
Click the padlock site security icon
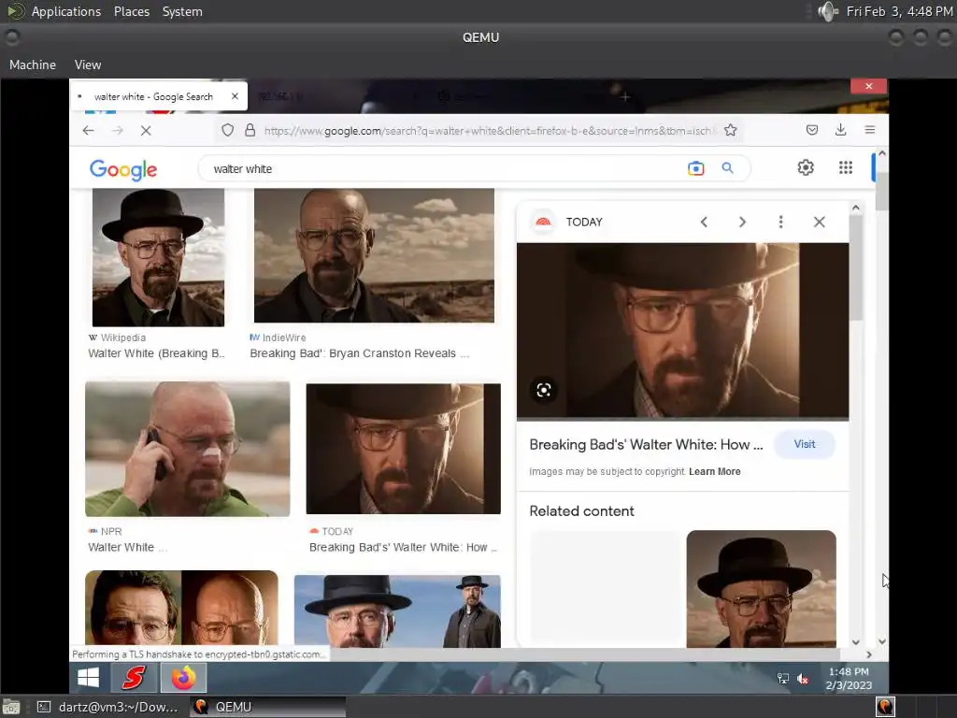pyautogui.click(x=250, y=130)
